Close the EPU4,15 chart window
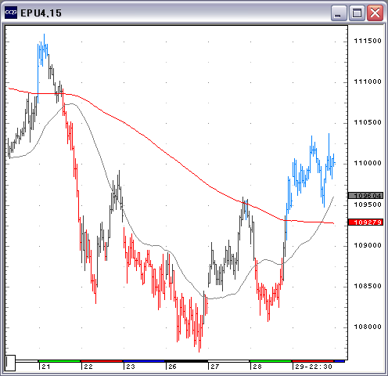 point(375,13)
